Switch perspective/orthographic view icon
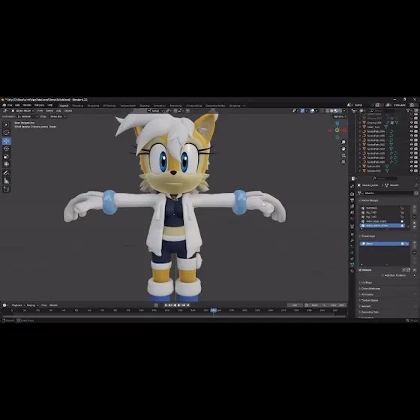The height and width of the screenshot is (420, 420). point(343,162)
